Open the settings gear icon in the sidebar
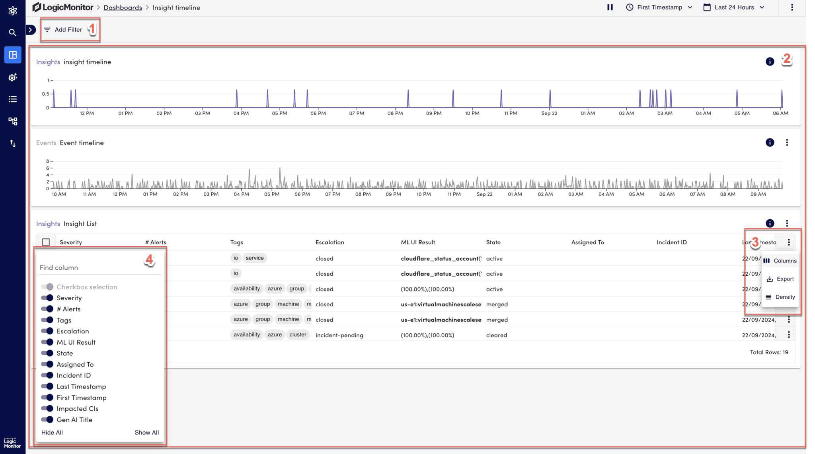 point(13,77)
